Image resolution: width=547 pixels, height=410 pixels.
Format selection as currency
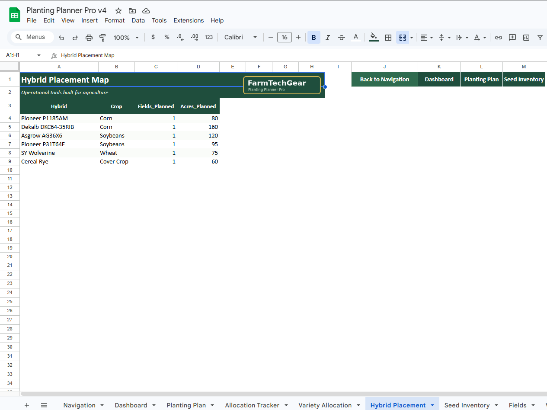[x=153, y=37]
